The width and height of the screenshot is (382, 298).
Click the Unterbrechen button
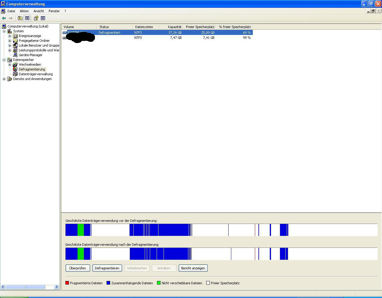(x=137, y=268)
